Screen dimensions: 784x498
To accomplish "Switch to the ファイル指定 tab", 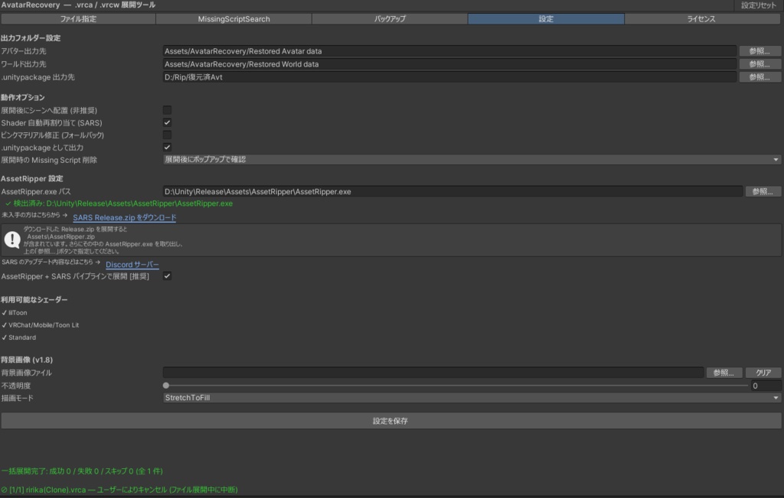I will 78,19.
